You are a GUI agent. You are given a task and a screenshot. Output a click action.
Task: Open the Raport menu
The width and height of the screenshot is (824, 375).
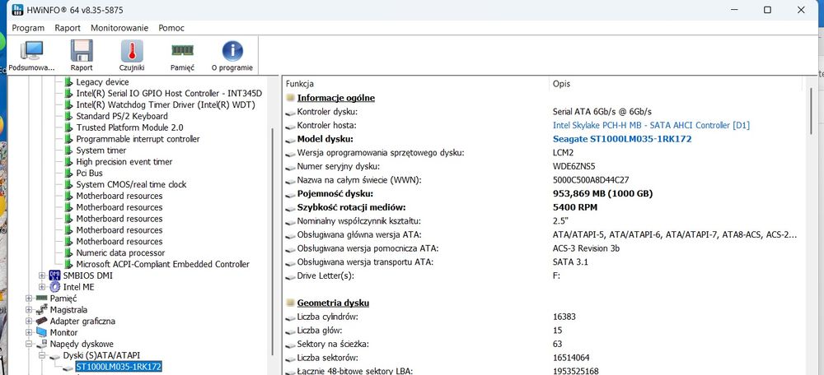coord(68,28)
